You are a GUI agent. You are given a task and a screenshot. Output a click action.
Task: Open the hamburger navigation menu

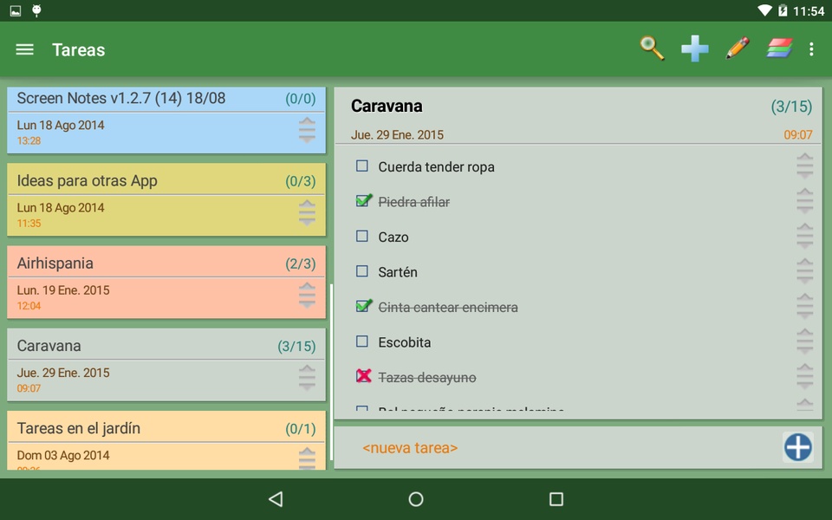coord(24,49)
